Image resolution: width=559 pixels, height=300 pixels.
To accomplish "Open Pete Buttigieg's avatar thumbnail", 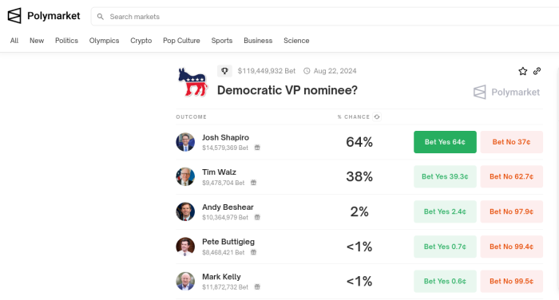I will [185, 247].
